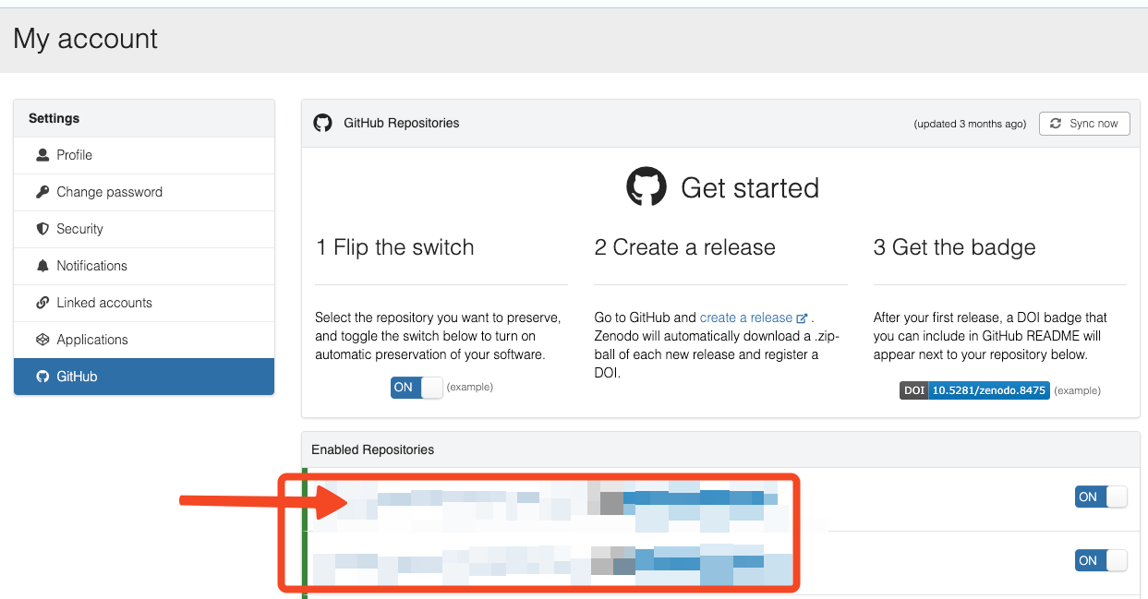Viewport: 1148px width, 599px height.
Task: Open the Profile settings page
Action: click(75, 155)
